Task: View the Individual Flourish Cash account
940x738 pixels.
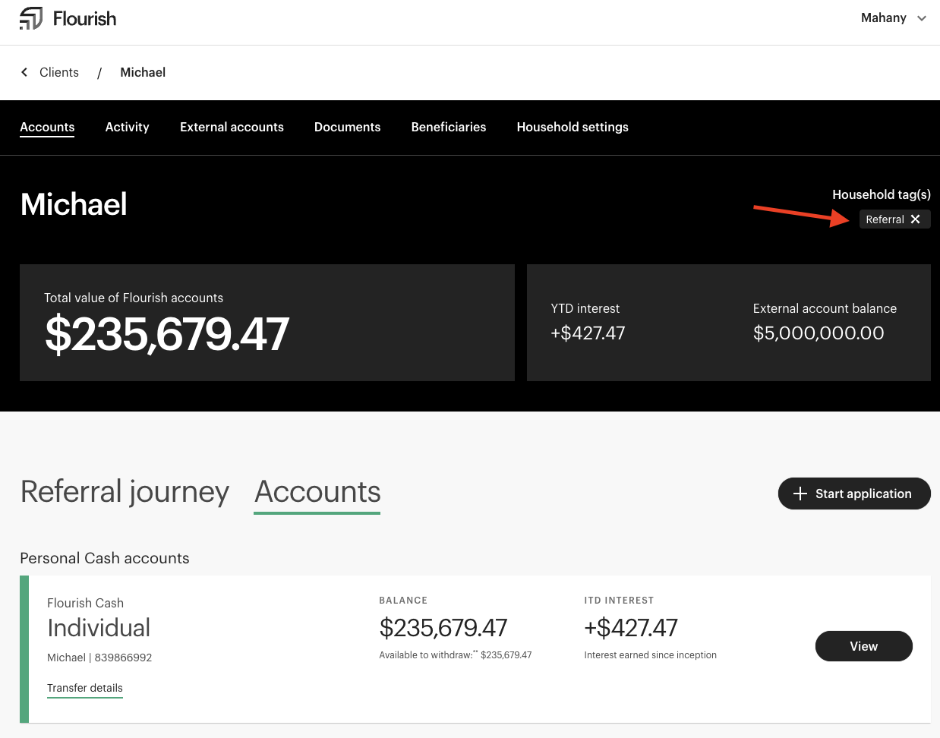Action: (x=864, y=646)
